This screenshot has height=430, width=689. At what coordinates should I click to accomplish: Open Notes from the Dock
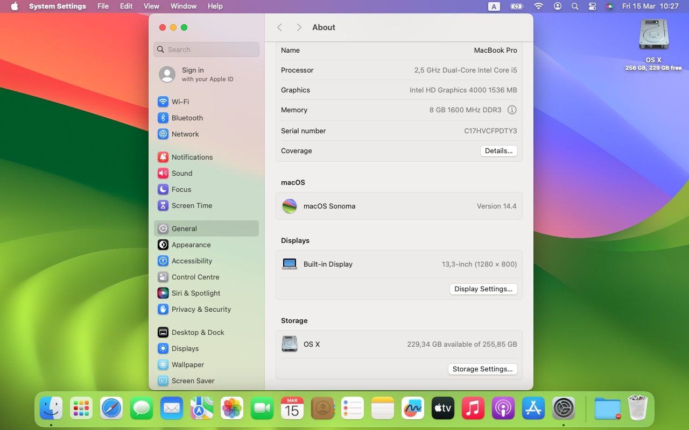pyautogui.click(x=383, y=408)
